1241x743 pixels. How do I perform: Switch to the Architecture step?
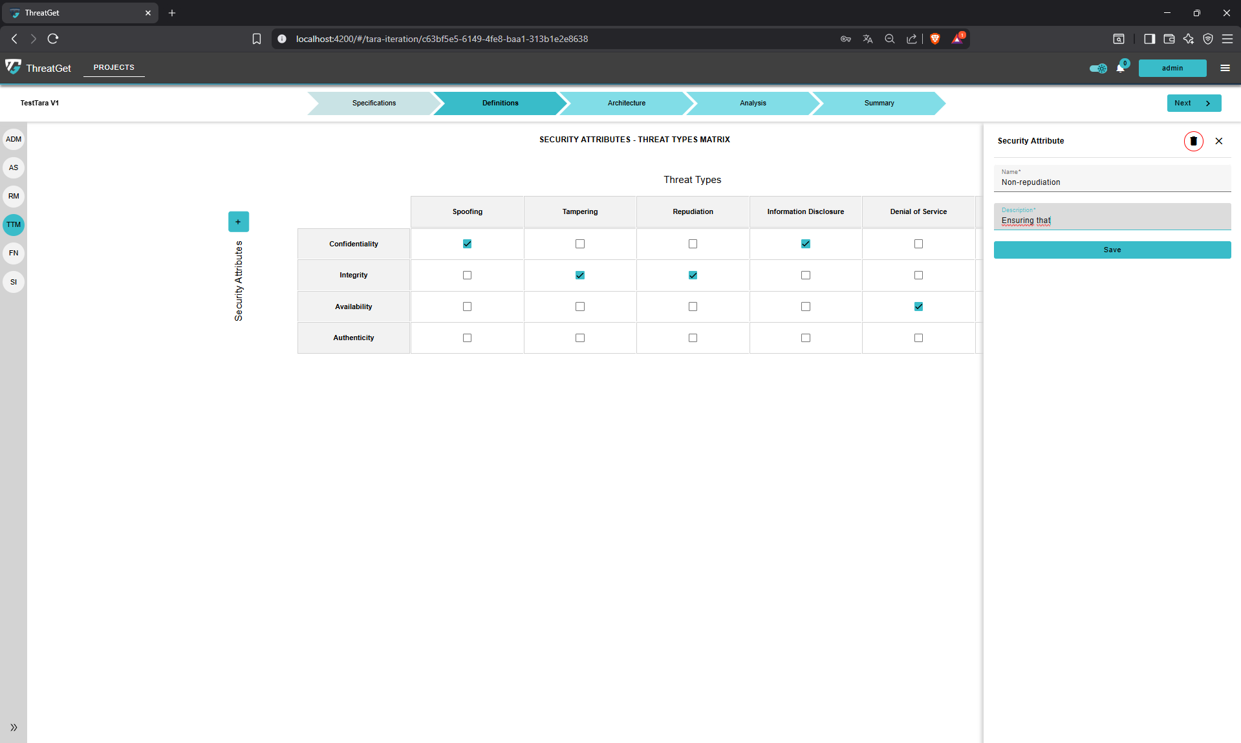(x=625, y=103)
